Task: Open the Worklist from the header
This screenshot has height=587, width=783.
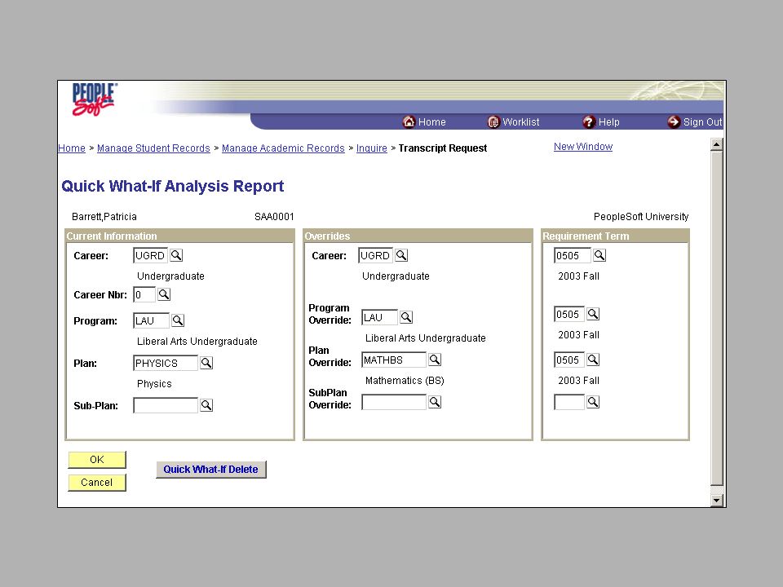Action: click(x=513, y=121)
